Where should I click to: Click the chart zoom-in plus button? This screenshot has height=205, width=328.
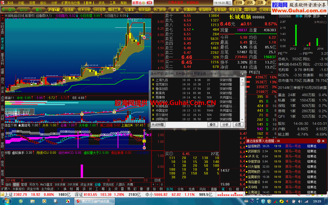(x=153, y=184)
